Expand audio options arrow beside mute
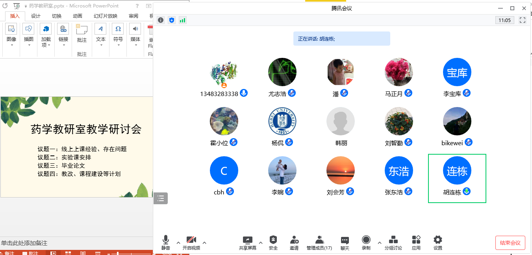Screen dimensions: 532x255 coord(178,242)
